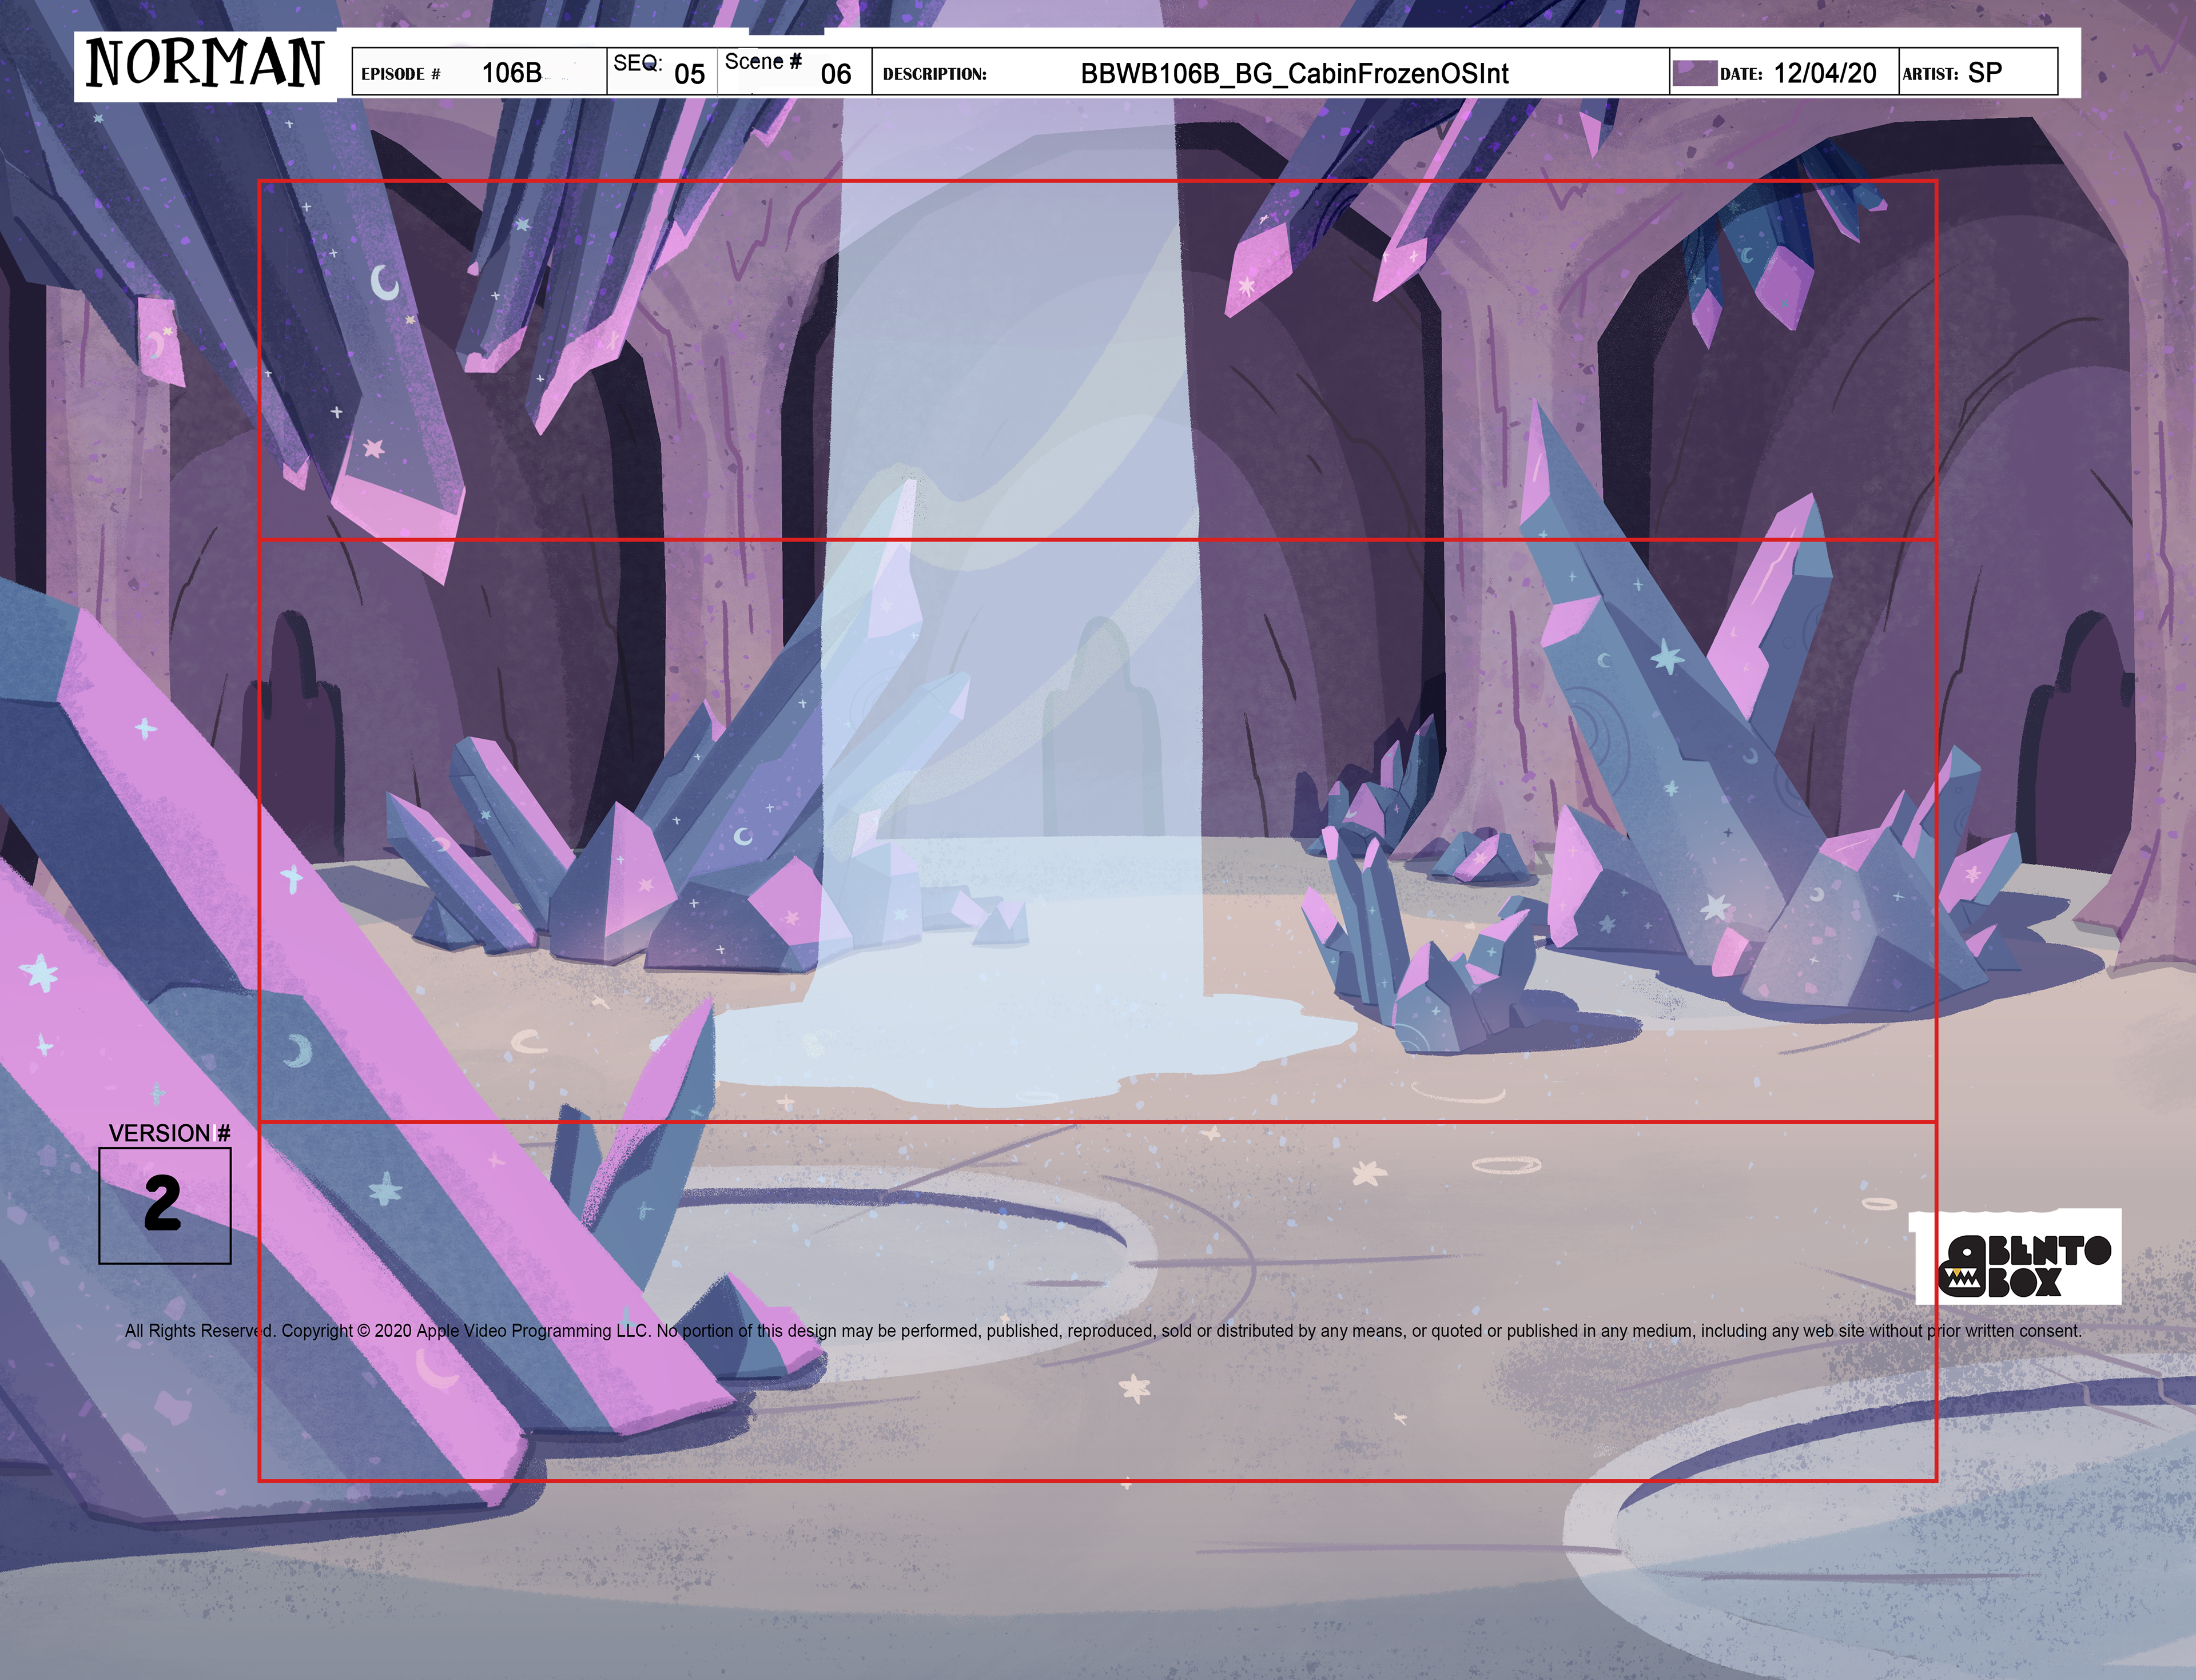
Task: Click the Version number 2 box
Action: click(165, 1205)
